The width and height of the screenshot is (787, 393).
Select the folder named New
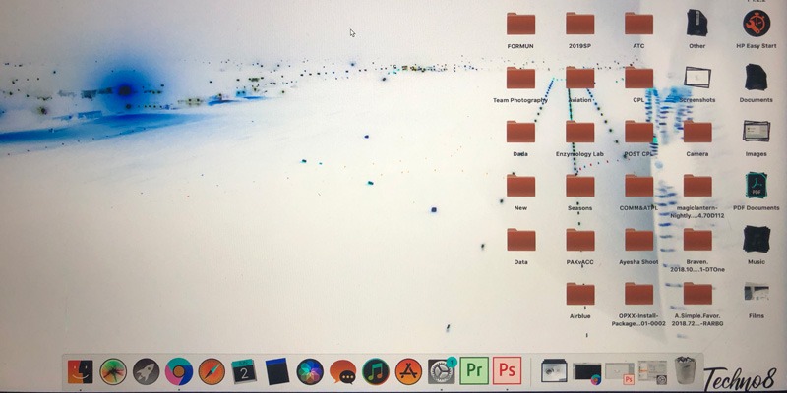(520, 186)
